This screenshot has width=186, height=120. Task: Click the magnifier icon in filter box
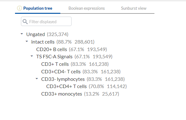click(25, 22)
